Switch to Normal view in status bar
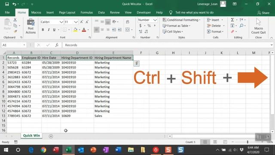 (x=205, y=142)
